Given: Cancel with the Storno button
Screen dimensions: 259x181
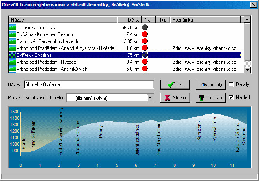Looking at the screenshot, I should tap(175, 98).
